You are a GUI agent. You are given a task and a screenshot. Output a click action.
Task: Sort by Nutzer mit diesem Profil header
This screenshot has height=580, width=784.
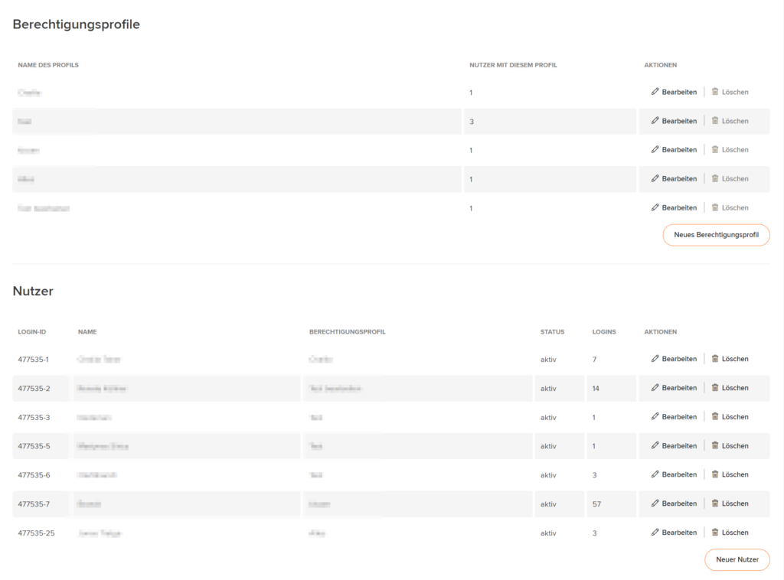pyautogui.click(x=513, y=65)
